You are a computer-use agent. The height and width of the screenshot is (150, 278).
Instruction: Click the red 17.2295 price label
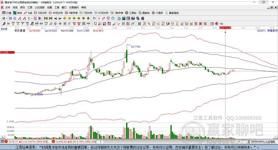tap(7, 52)
